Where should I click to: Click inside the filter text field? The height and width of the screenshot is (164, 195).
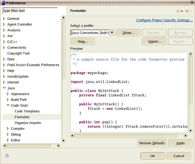coord(30,11)
